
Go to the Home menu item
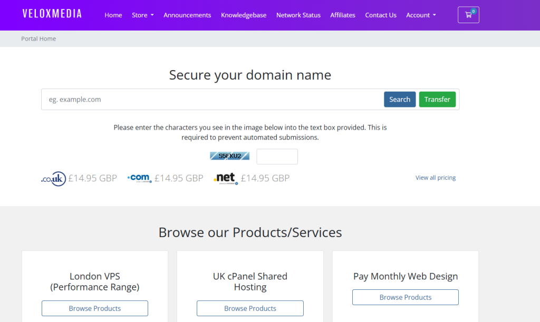[x=113, y=15]
